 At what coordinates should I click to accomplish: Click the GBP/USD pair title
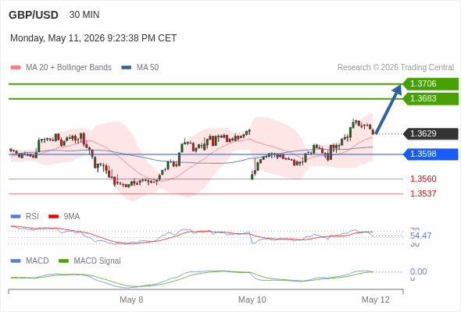point(34,15)
